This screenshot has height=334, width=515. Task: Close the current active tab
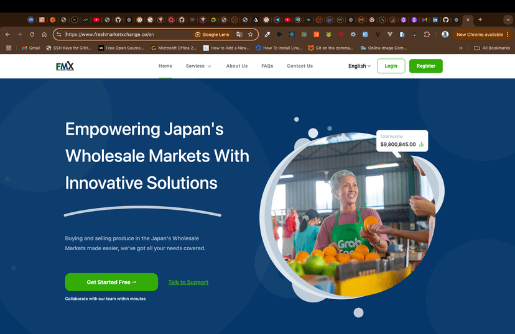tap(468, 20)
